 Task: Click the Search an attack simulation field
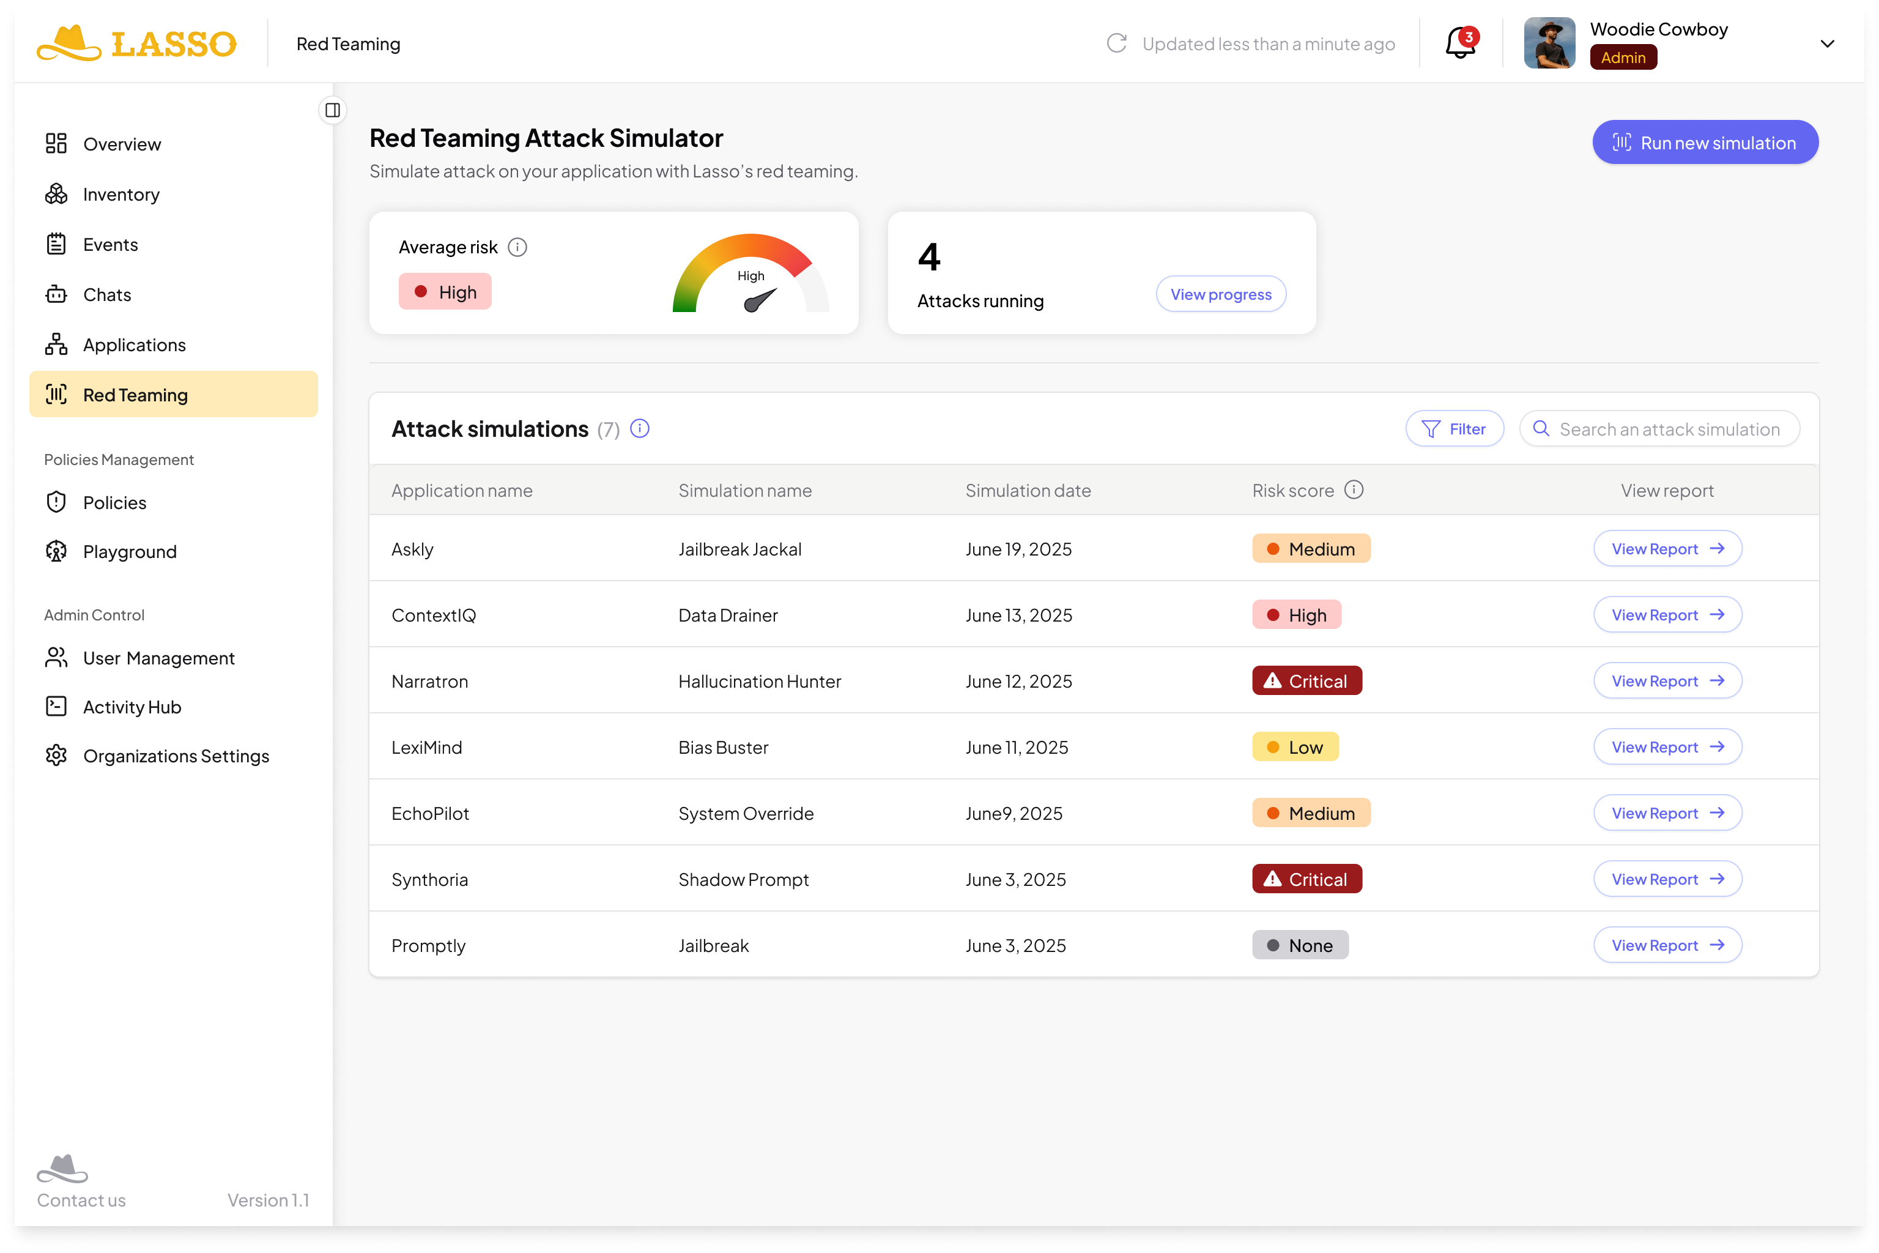coord(1659,429)
